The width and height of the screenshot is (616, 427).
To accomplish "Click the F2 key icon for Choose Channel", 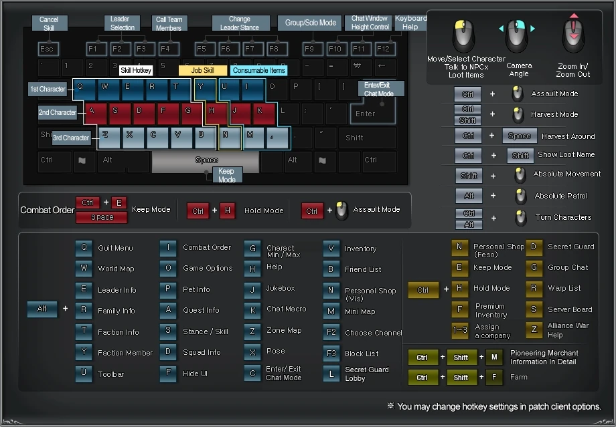I will point(331,332).
